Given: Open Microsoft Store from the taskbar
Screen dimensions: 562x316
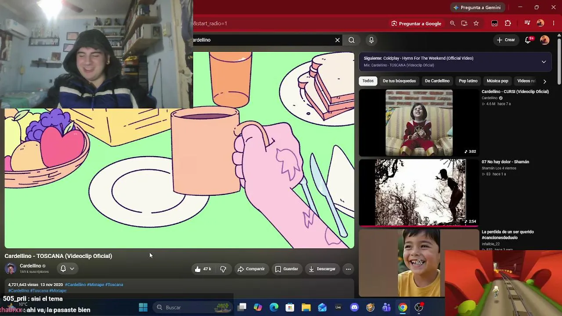Looking at the screenshot, I should coord(290,307).
